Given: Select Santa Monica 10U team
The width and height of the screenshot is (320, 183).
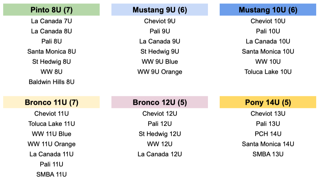Looking at the screenshot, I should click(x=268, y=52).
